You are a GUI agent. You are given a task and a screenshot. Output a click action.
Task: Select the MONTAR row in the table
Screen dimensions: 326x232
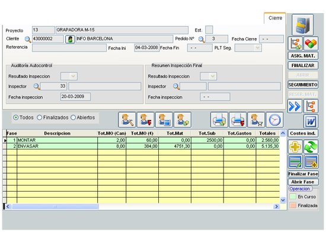tap(143, 140)
